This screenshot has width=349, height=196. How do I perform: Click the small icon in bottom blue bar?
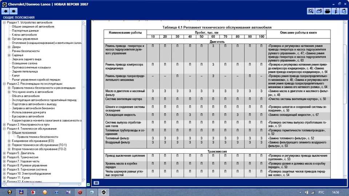tap(96, 183)
